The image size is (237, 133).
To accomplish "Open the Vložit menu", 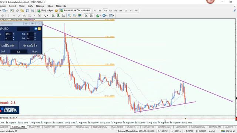I will click(22, 6).
